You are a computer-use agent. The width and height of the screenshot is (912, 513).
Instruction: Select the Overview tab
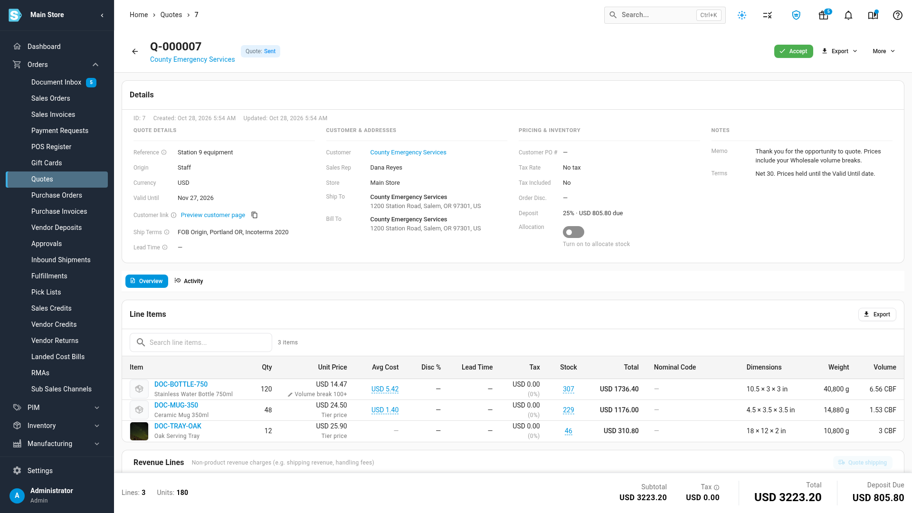coord(147,281)
